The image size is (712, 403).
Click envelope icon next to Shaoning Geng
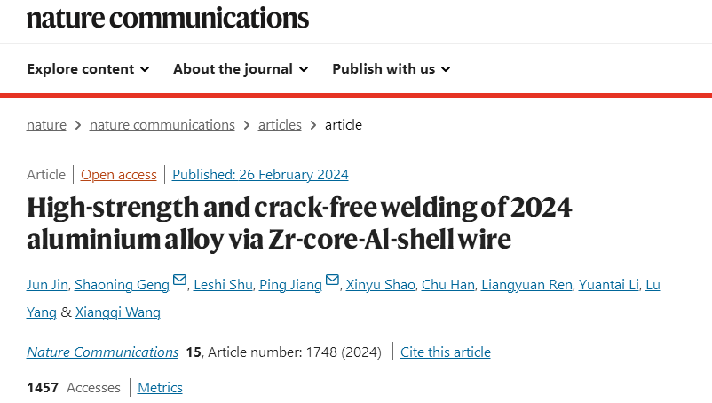coord(180,281)
